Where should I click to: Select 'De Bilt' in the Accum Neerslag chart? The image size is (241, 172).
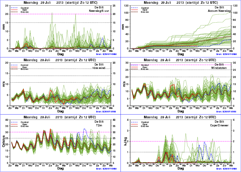[219, 7]
